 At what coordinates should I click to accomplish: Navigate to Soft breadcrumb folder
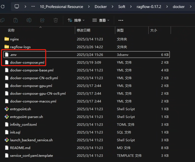(x=122, y=7)
